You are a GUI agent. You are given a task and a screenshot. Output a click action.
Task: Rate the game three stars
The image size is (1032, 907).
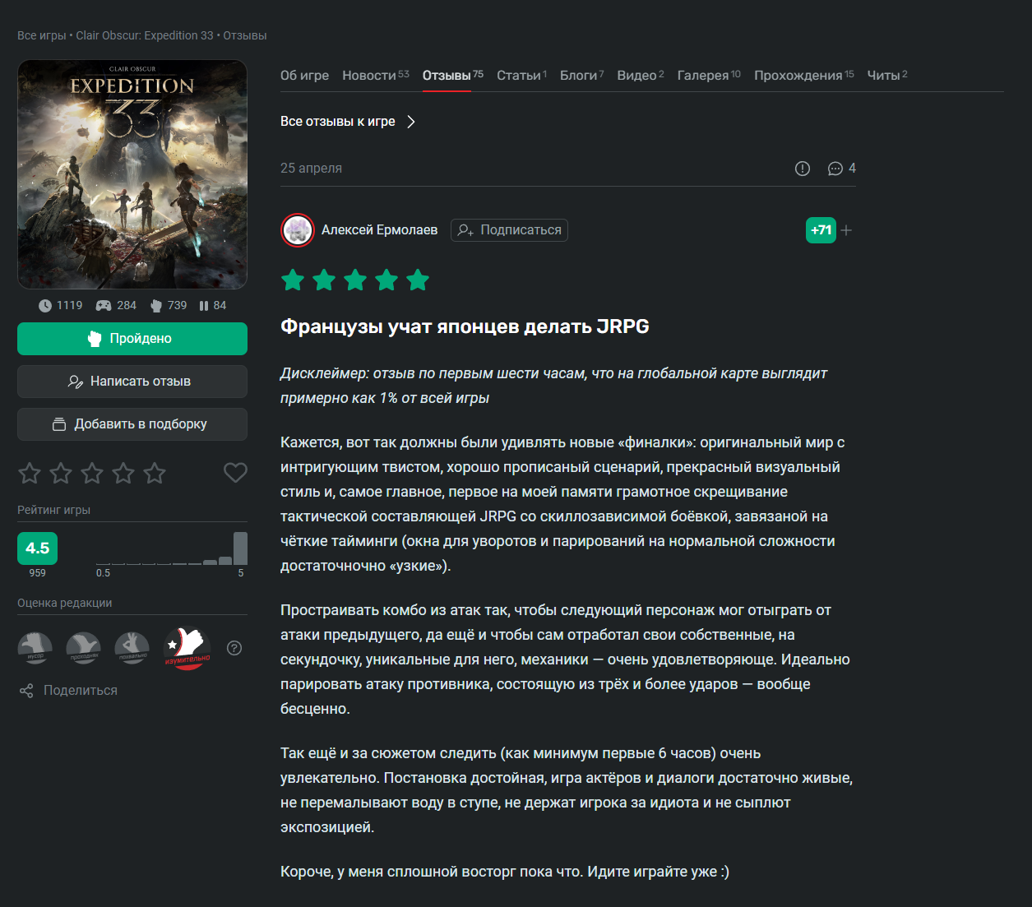click(x=92, y=473)
